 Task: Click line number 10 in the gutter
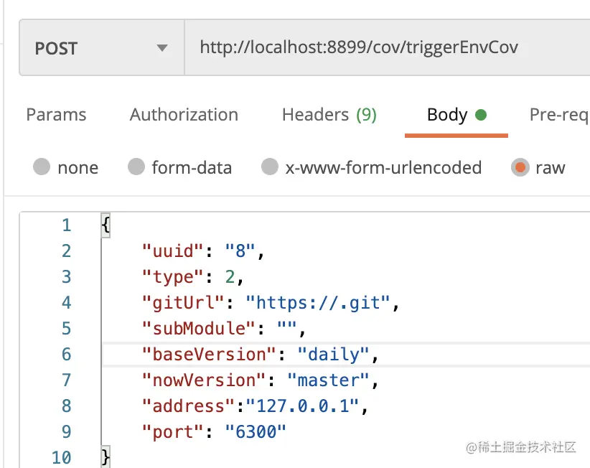[62, 457]
